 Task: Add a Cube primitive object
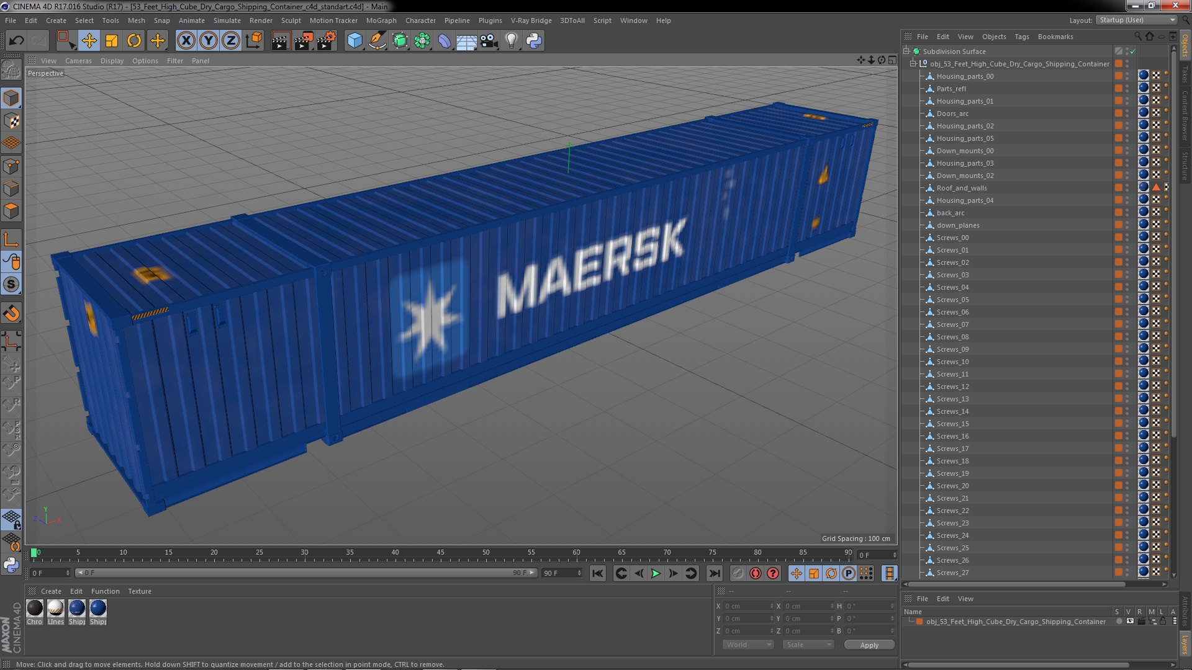tap(354, 41)
